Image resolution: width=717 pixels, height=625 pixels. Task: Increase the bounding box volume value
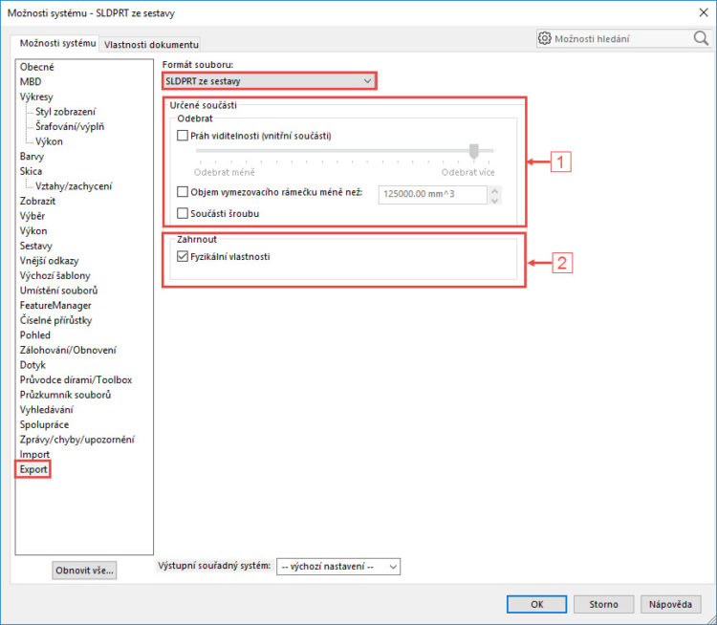pos(494,190)
